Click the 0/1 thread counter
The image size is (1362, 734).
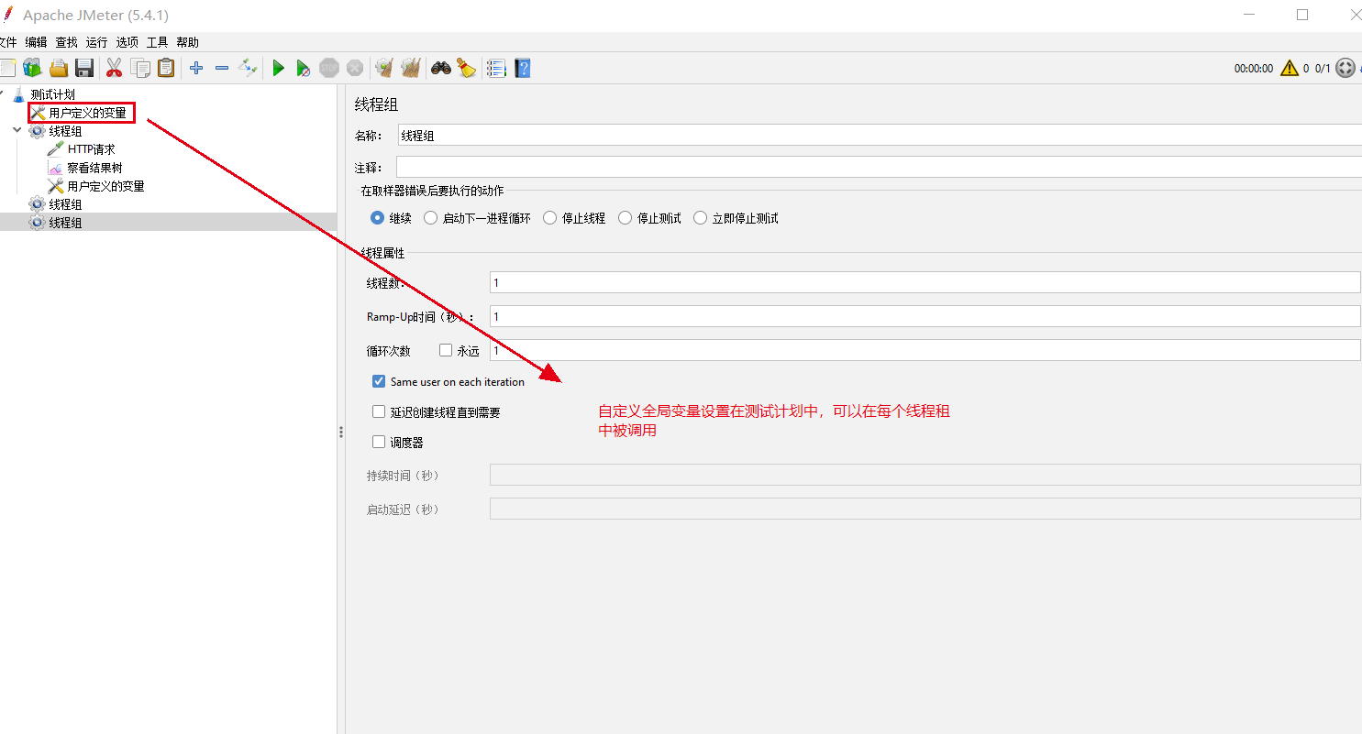coord(1323,69)
